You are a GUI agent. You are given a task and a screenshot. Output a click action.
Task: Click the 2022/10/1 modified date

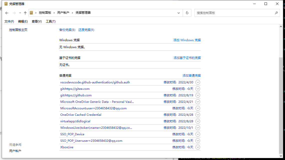(x=186, y=128)
